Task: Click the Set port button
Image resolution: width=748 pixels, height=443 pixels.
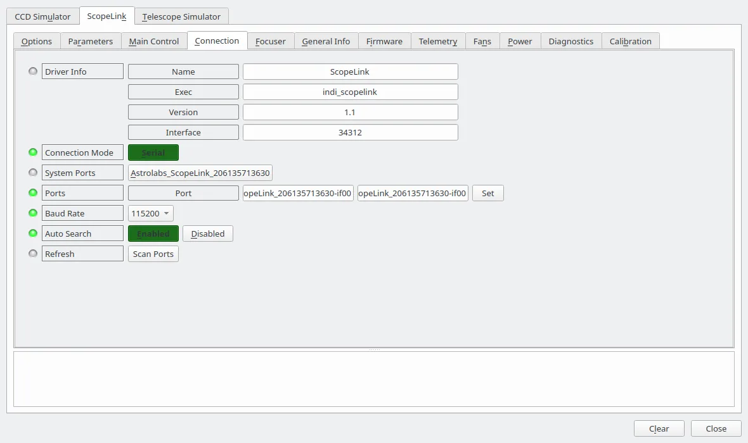Action: 488,193
